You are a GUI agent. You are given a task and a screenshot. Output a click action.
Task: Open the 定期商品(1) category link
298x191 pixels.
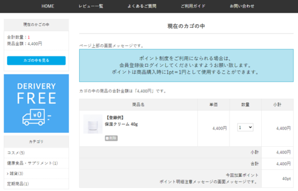pyautogui.click(x=18, y=184)
